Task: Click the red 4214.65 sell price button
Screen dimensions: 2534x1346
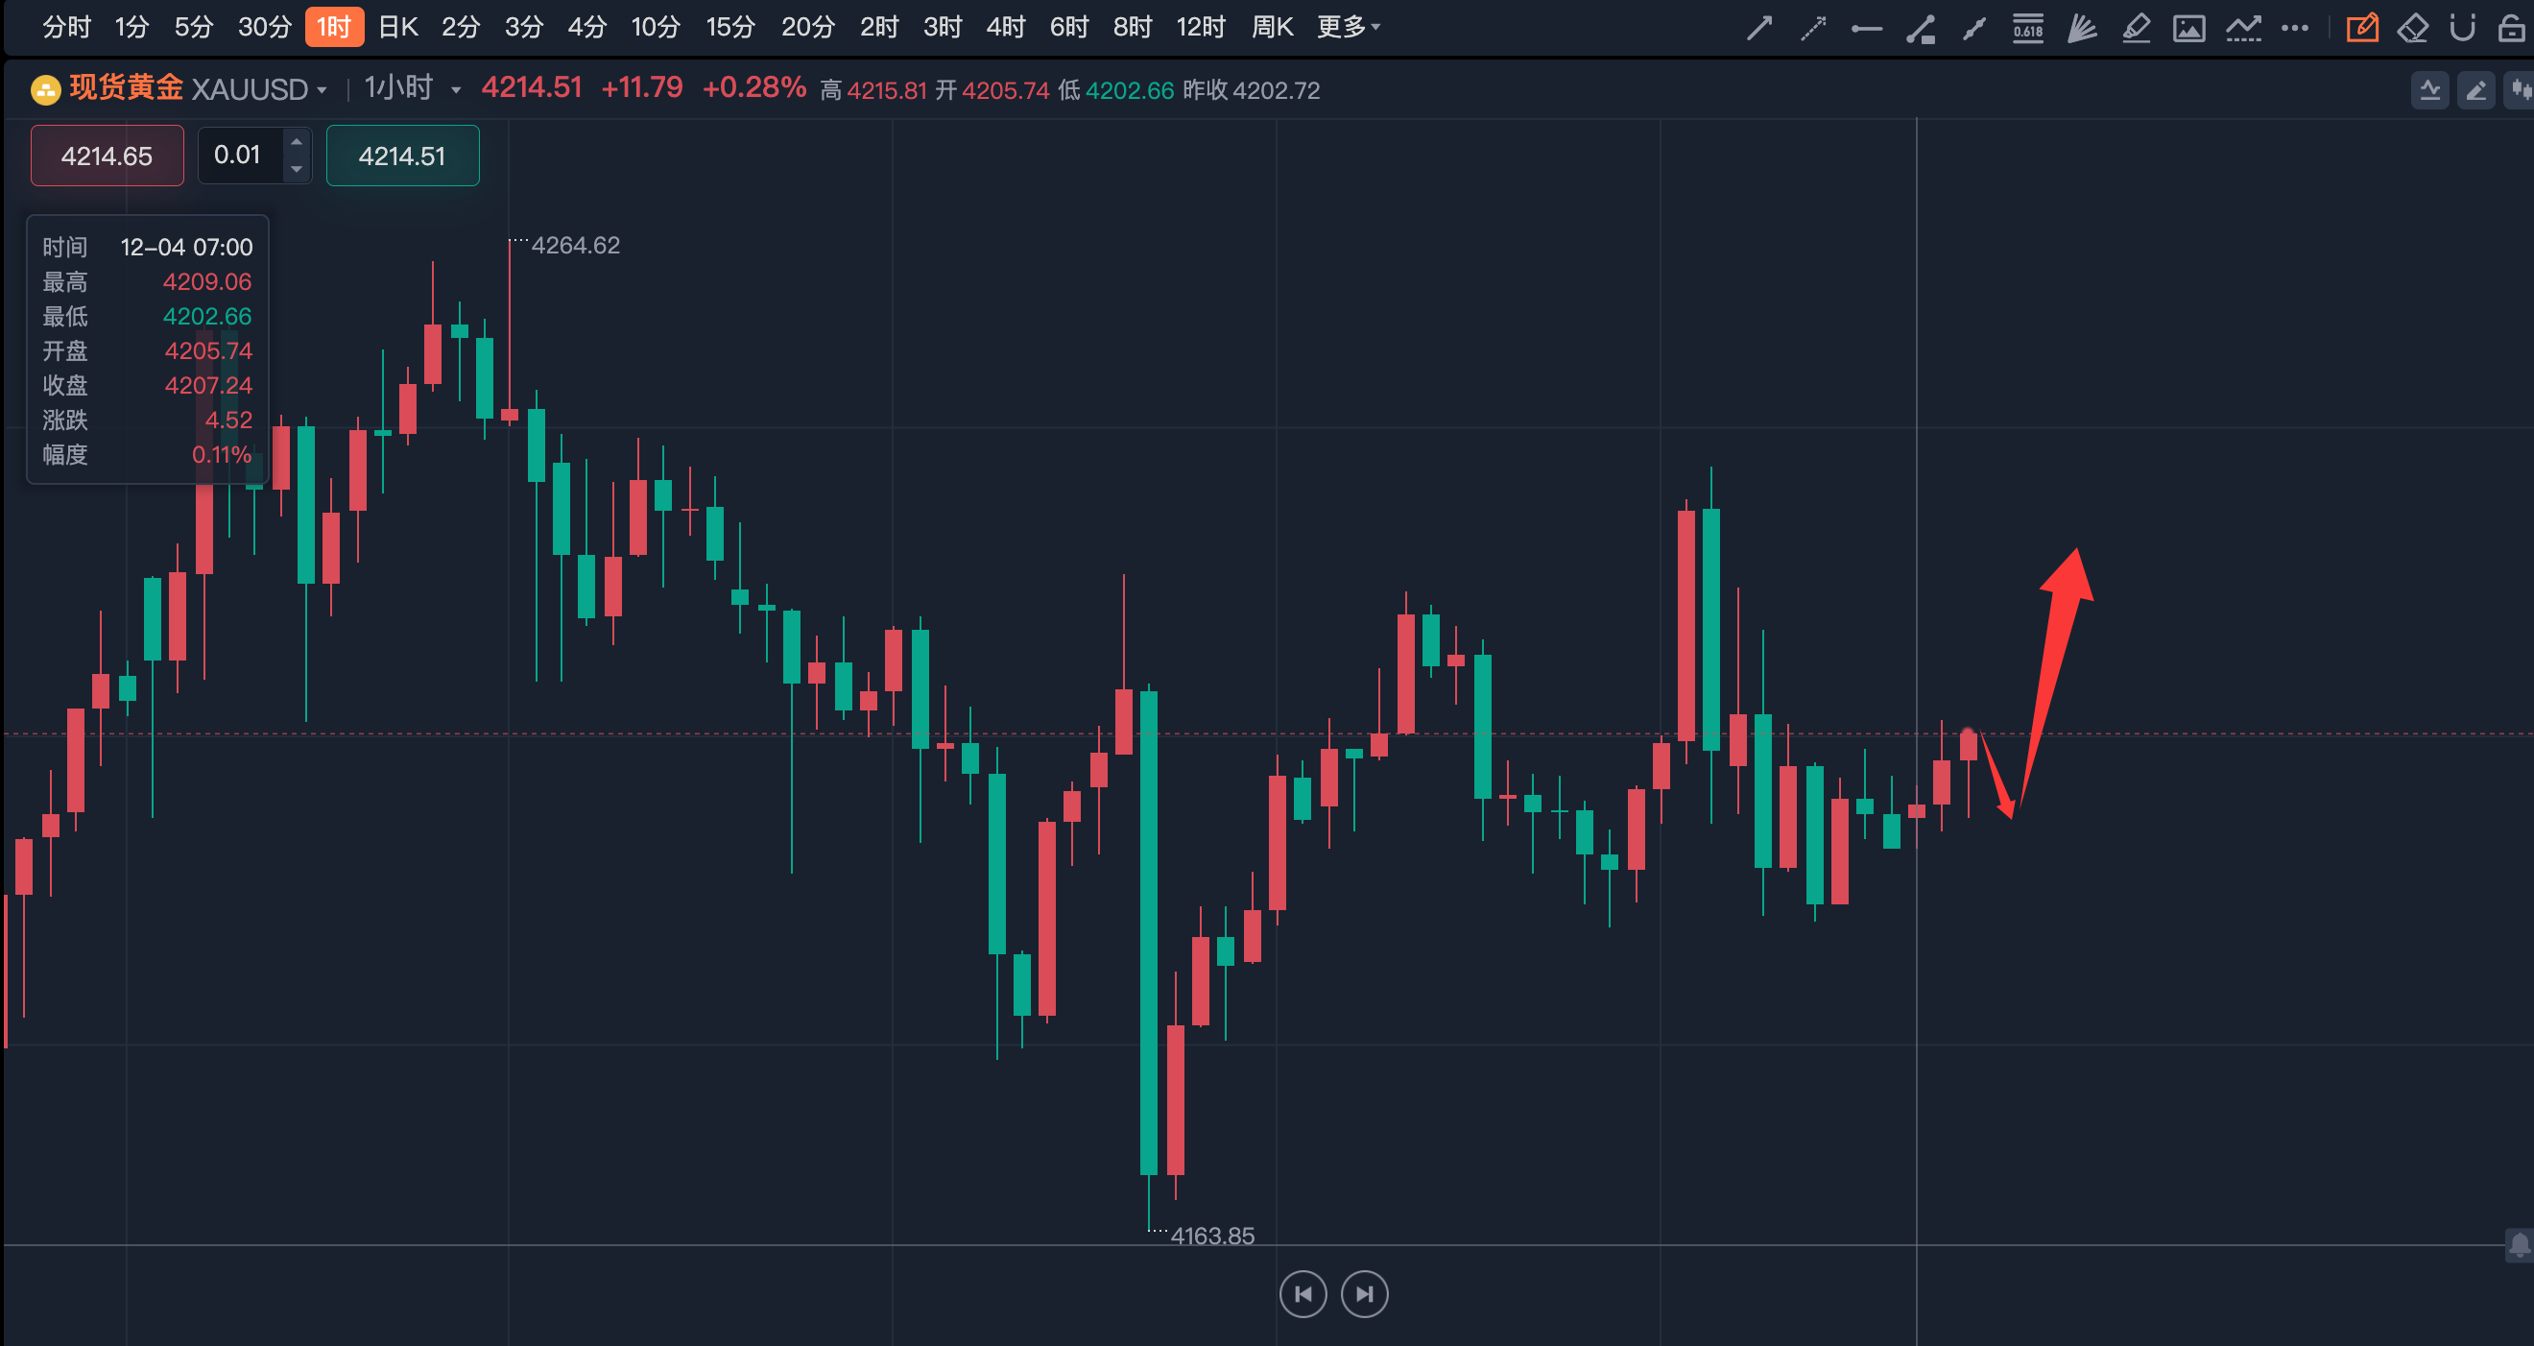Action: (x=108, y=156)
